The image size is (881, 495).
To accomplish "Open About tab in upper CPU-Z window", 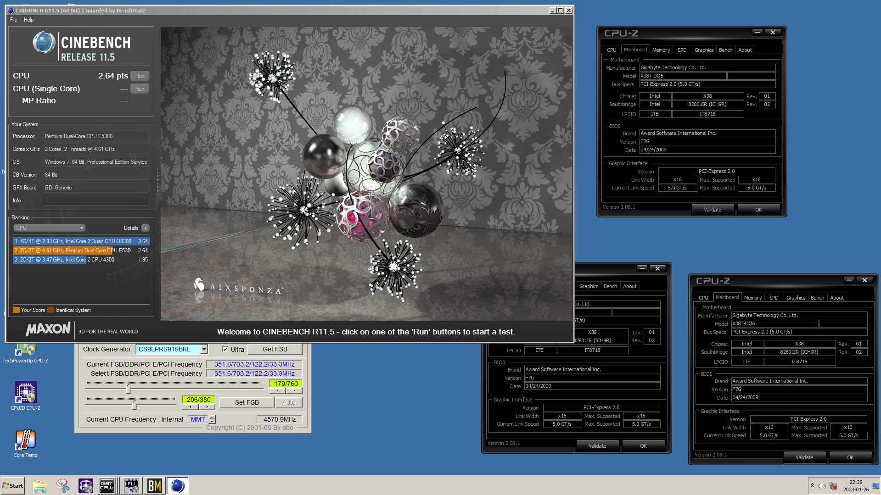I will 745,50.
